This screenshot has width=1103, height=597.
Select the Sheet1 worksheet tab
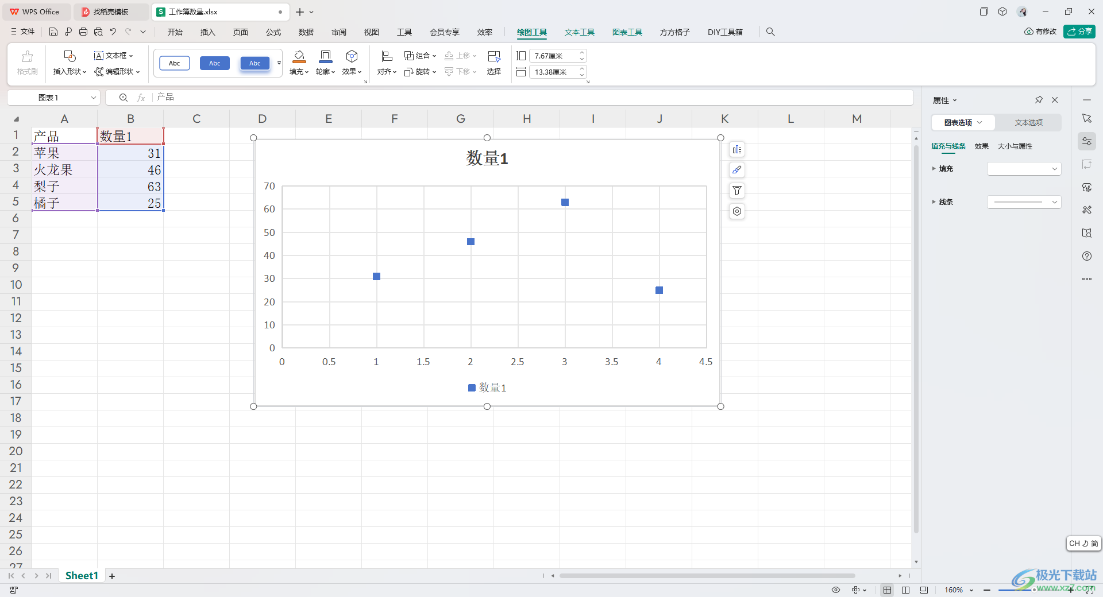pyautogui.click(x=82, y=576)
